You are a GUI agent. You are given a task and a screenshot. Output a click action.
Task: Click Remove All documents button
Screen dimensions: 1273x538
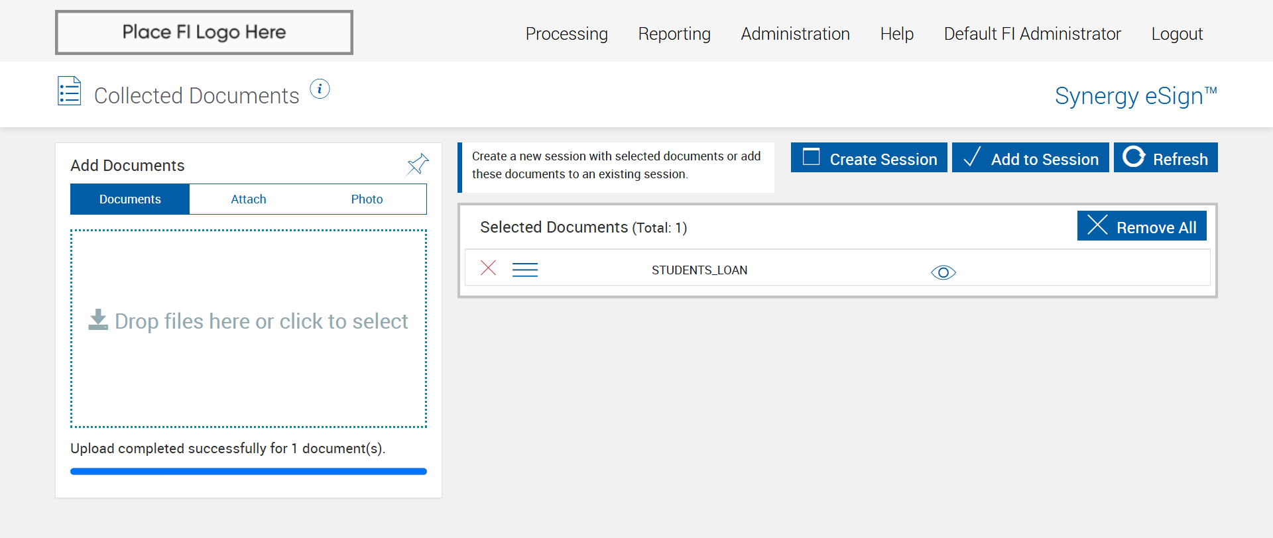[1141, 227]
